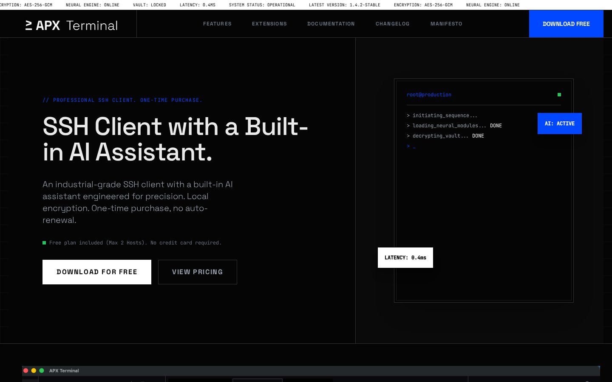
Task: Click the green zoom dot of APX Terminal window
Action: (42, 371)
